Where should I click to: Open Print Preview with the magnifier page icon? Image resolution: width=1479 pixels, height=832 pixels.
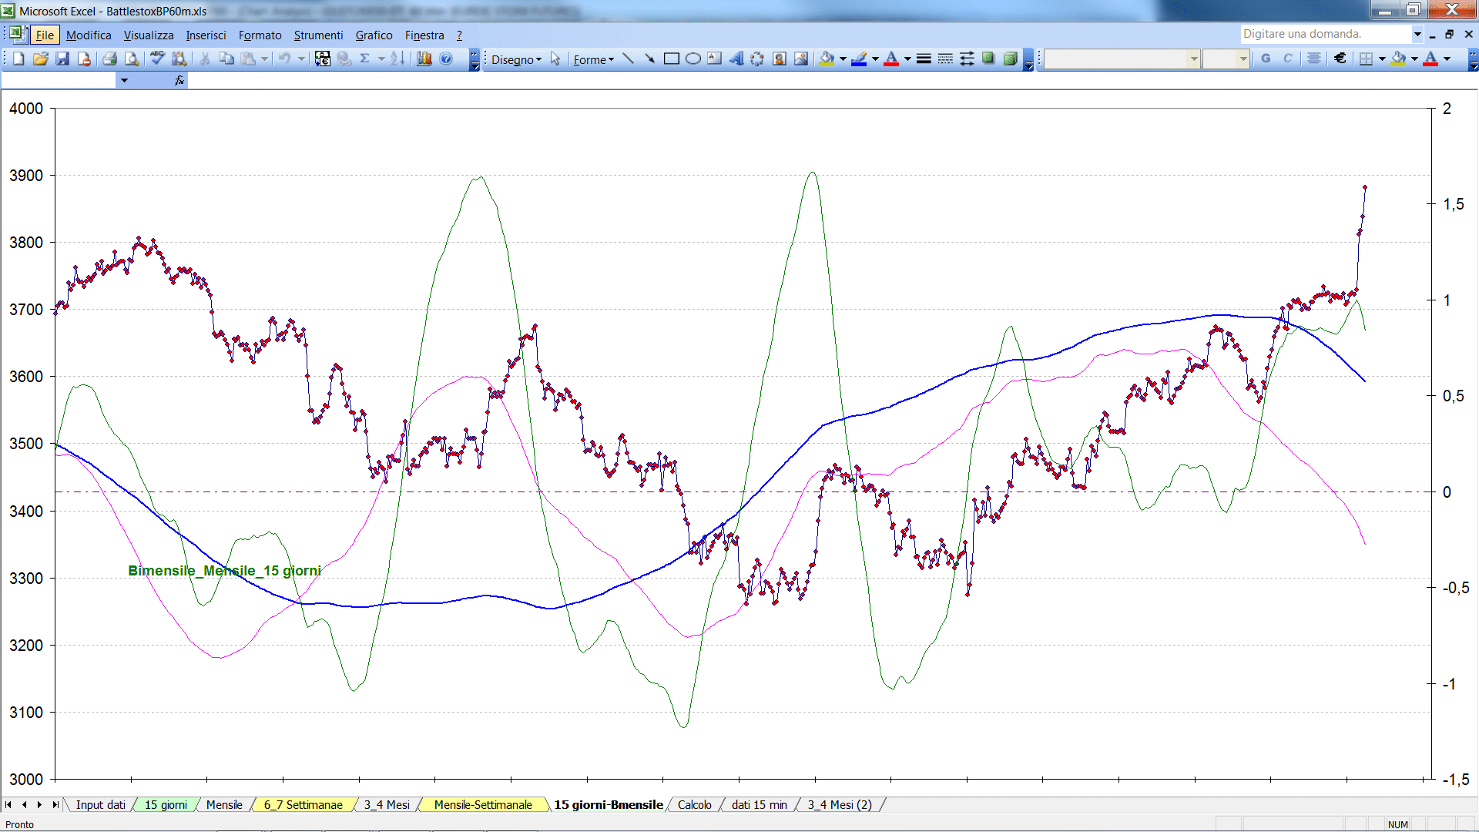coord(132,59)
